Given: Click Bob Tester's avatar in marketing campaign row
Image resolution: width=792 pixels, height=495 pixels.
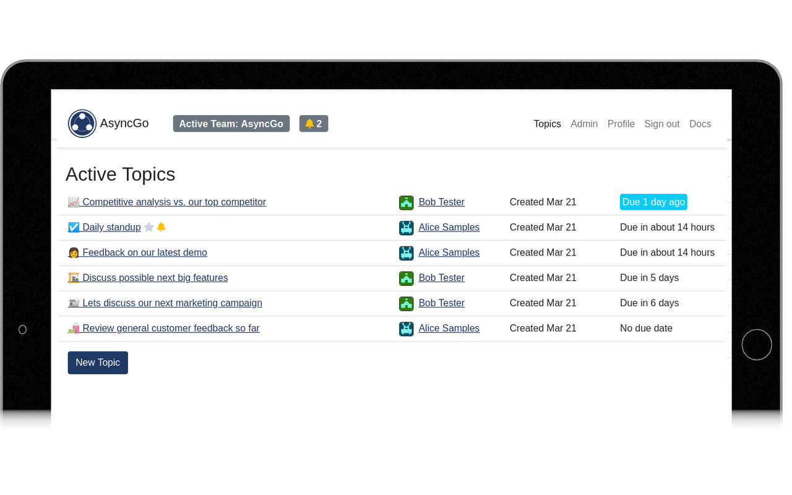Looking at the screenshot, I should 407,304.
